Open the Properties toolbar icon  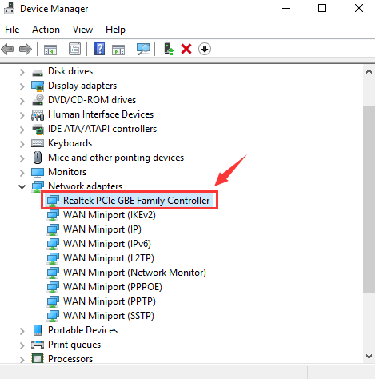(75, 49)
